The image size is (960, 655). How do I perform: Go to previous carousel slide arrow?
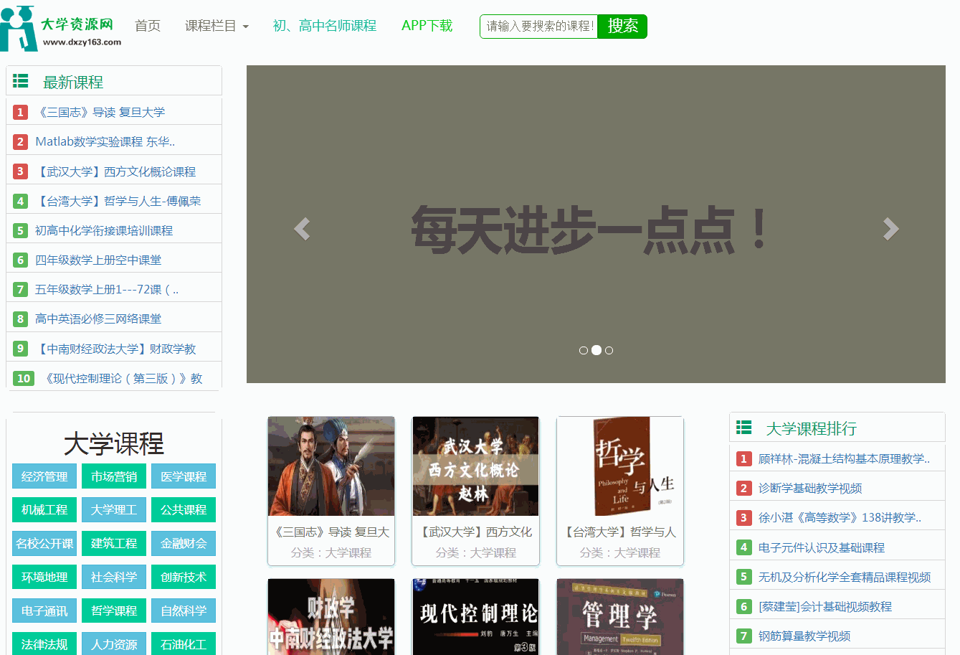pyautogui.click(x=302, y=229)
